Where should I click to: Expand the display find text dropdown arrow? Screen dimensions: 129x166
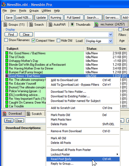point(111,34)
